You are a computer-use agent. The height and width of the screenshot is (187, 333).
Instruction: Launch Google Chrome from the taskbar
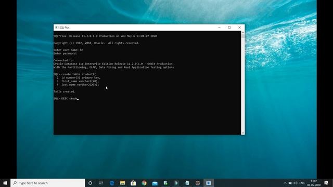tap(144, 183)
